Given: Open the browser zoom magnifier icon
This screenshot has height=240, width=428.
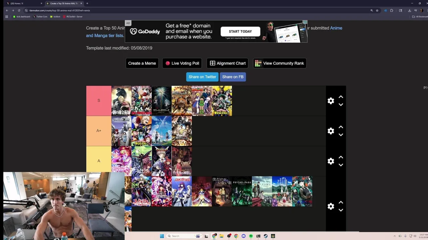Looking at the screenshot, I should [x=371, y=10].
